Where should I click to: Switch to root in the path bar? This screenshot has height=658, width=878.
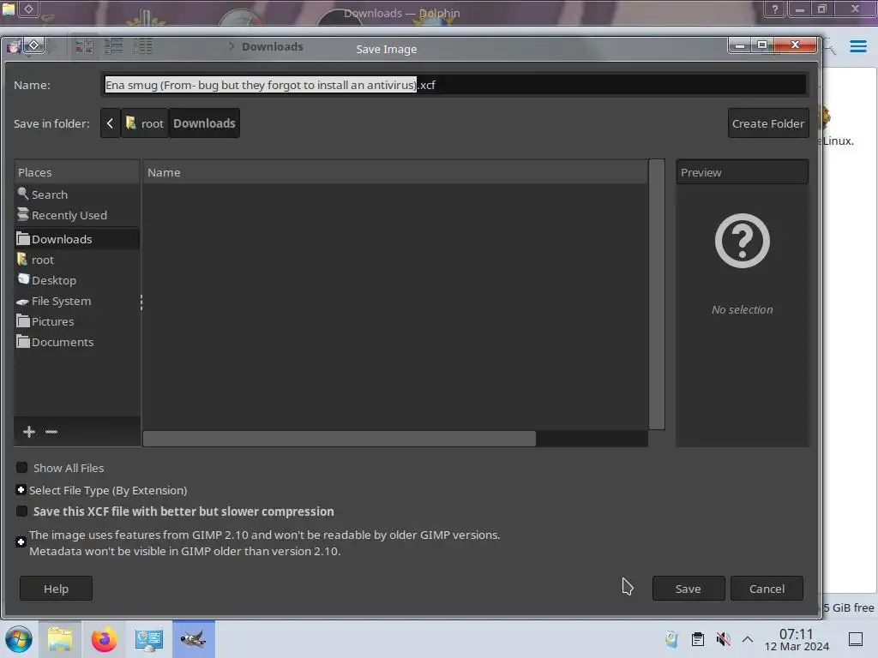144,123
